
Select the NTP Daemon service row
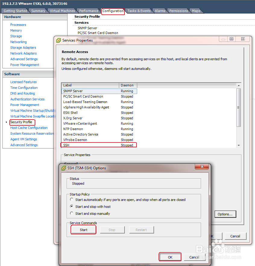pyautogui.click(x=99, y=129)
